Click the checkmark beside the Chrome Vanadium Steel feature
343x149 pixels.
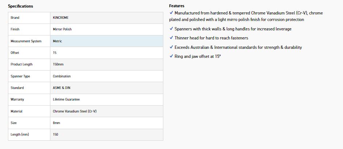pyautogui.click(x=171, y=13)
